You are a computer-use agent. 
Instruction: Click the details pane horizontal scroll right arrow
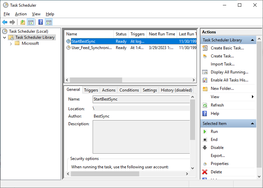click(x=187, y=174)
